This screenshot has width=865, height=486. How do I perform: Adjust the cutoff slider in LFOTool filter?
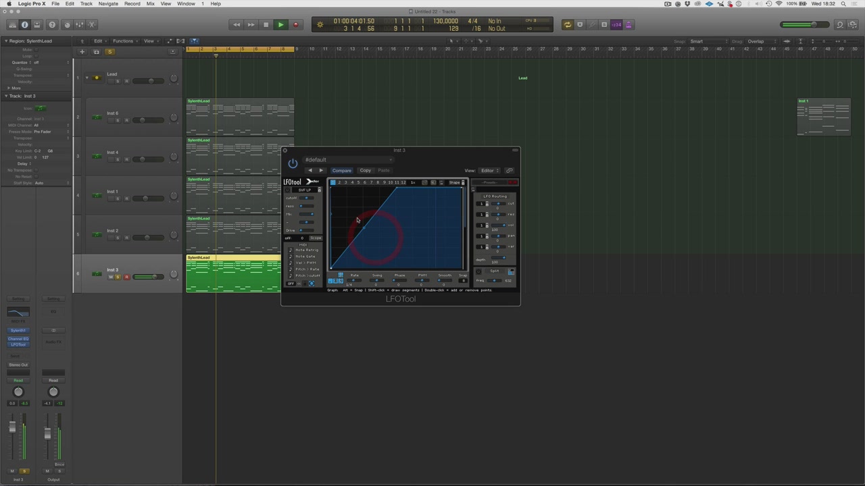tap(307, 198)
